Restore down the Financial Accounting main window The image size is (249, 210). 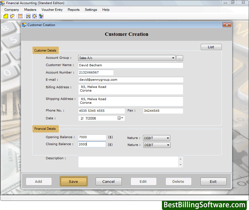(x=232, y=2)
